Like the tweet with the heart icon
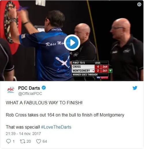This screenshot has width=144, height=149. (x=39, y=141)
